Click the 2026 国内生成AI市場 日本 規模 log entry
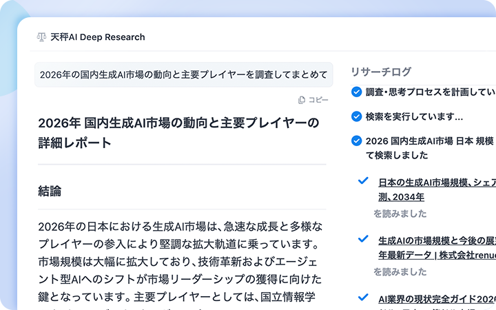Viewport: 496px width, 310px height. click(431, 147)
